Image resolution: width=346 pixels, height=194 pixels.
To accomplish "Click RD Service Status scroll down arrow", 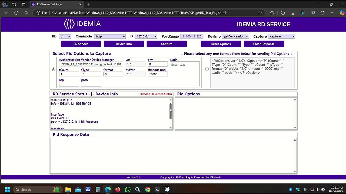I will tap(171, 127).
